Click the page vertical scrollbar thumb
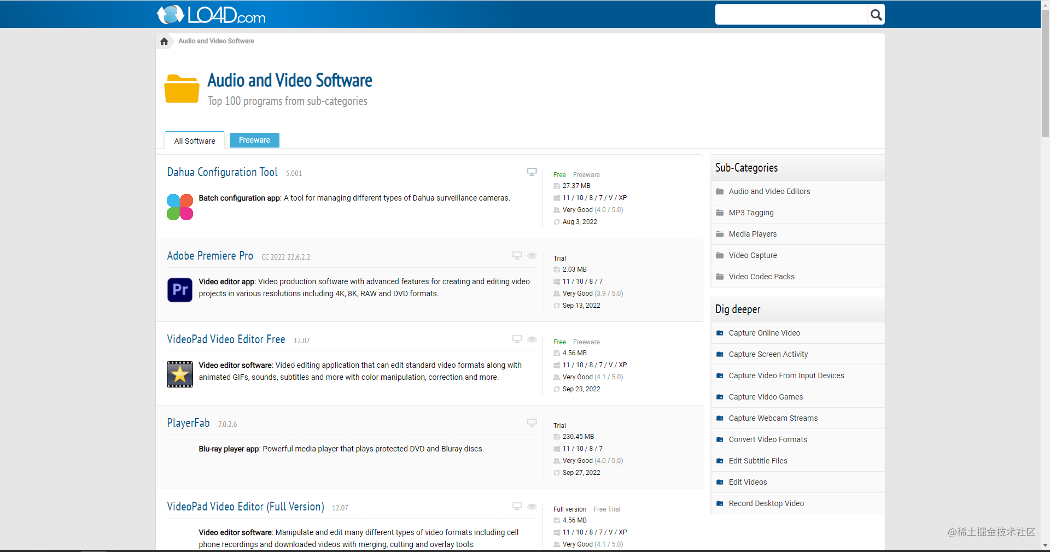 click(x=1045, y=74)
